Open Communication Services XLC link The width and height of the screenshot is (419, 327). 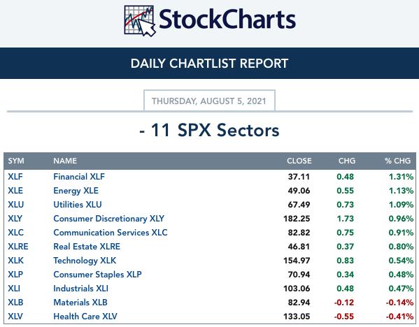[x=111, y=233]
